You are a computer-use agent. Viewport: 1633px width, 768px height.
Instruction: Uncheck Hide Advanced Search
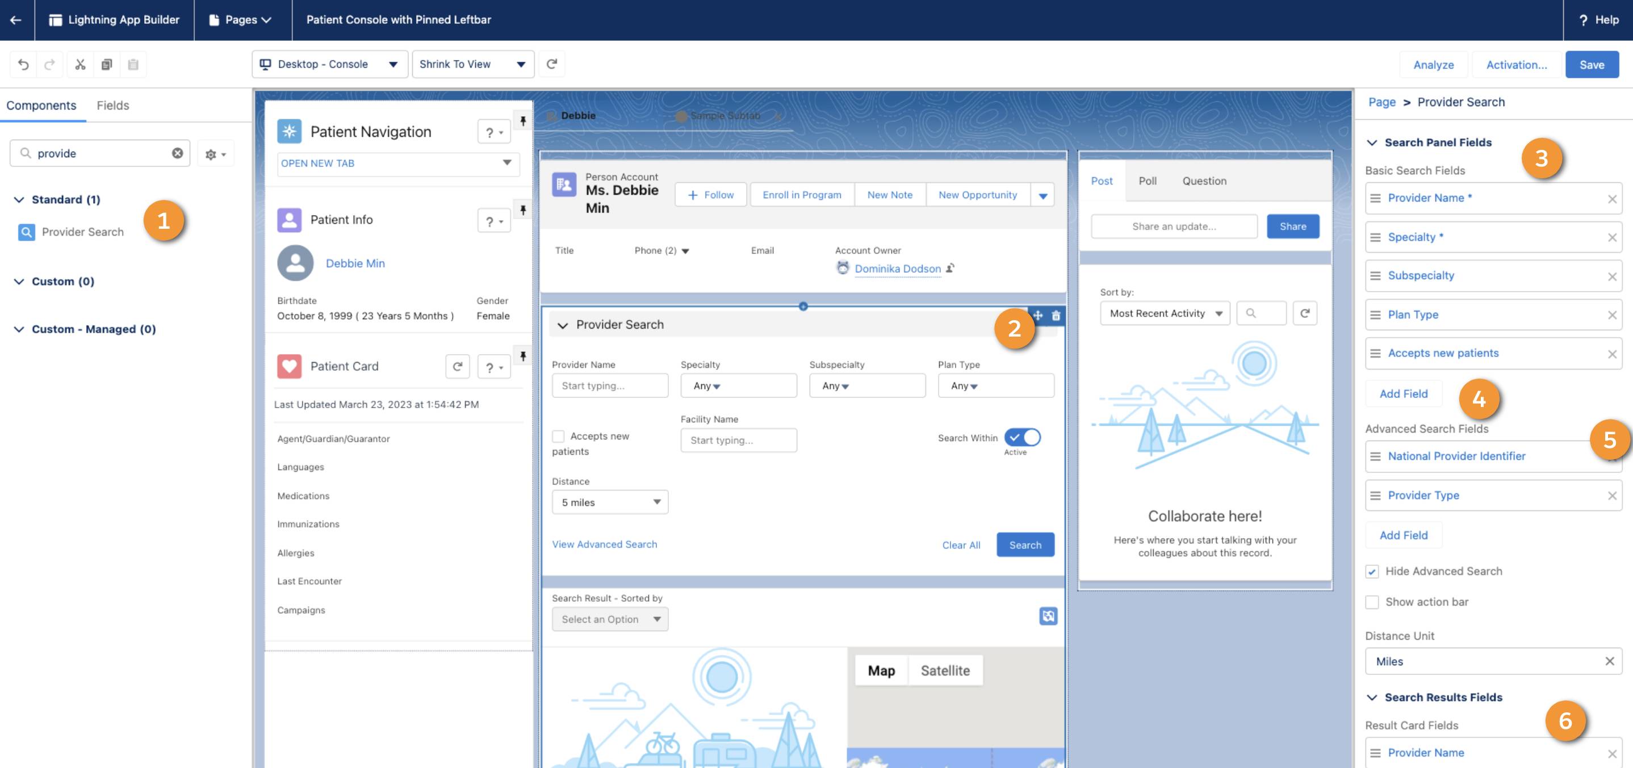pyautogui.click(x=1372, y=571)
